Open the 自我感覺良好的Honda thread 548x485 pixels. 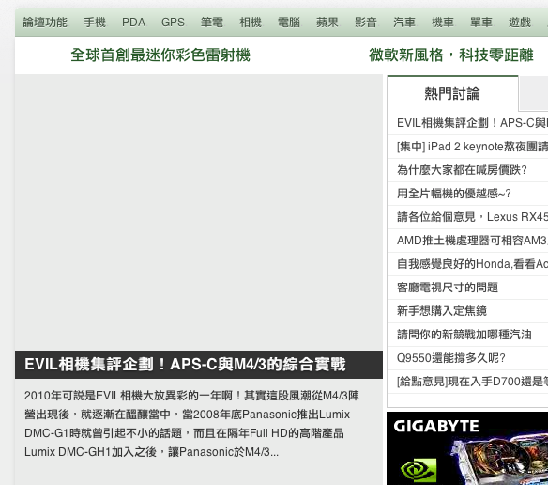pyautogui.click(x=472, y=264)
